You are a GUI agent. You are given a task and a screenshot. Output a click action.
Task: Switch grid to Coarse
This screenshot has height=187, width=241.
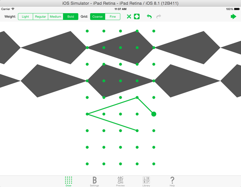[98, 16]
